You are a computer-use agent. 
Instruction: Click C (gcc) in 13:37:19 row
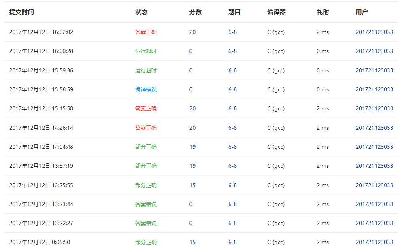tap(276, 166)
